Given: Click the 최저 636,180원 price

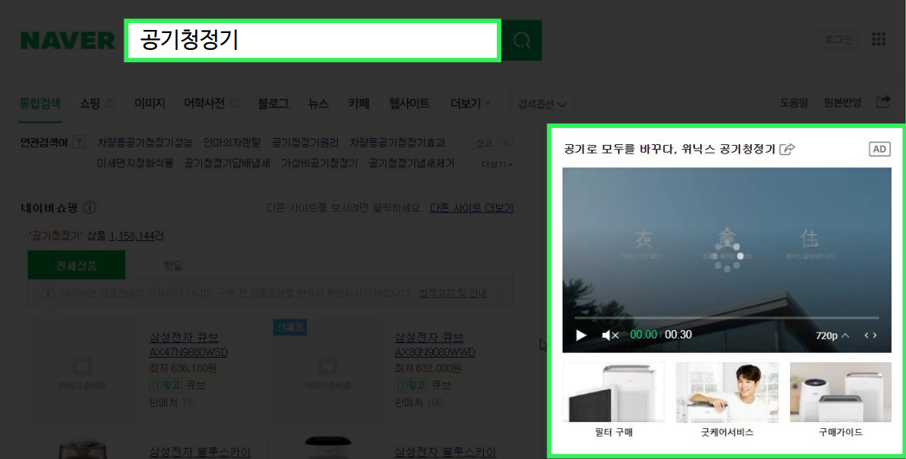Looking at the screenshot, I should pyautogui.click(x=183, y=368).
